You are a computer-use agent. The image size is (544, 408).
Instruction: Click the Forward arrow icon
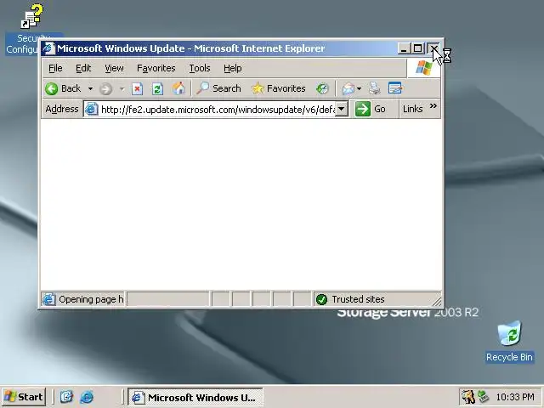[x=105, y=88]
